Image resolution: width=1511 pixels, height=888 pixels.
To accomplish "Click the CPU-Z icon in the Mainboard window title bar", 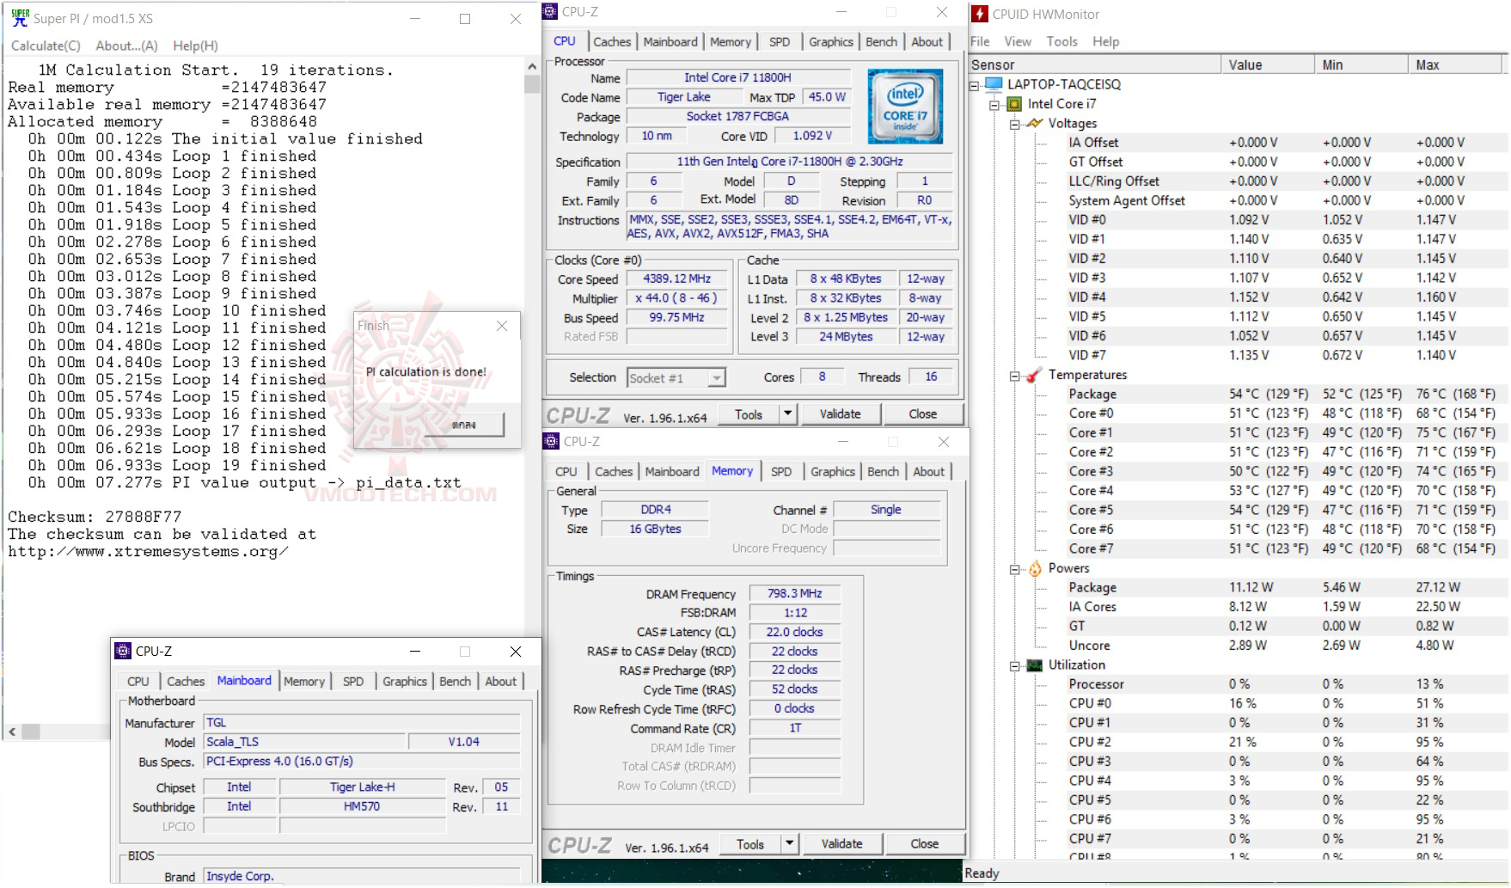I will (x=123, y=651).
